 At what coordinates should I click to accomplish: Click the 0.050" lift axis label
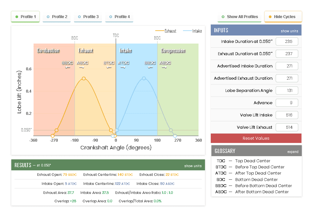click(x=26, y=130)
